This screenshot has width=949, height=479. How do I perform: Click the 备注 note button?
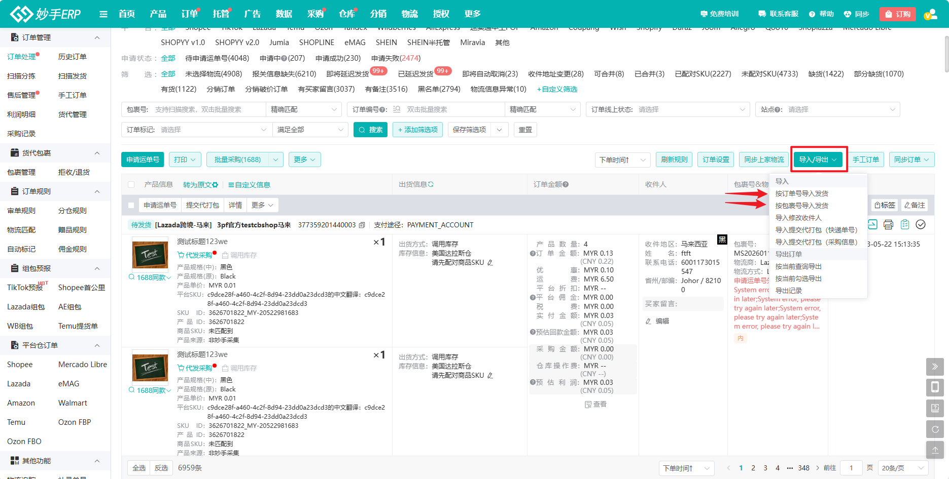tap(915, 205)
